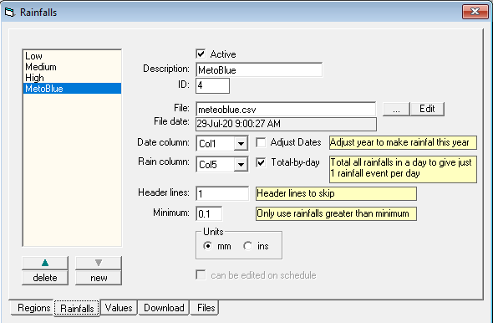Viewport: 493px width, 323px height.
Task: Click the ID input field
Action: click(212, 85)
